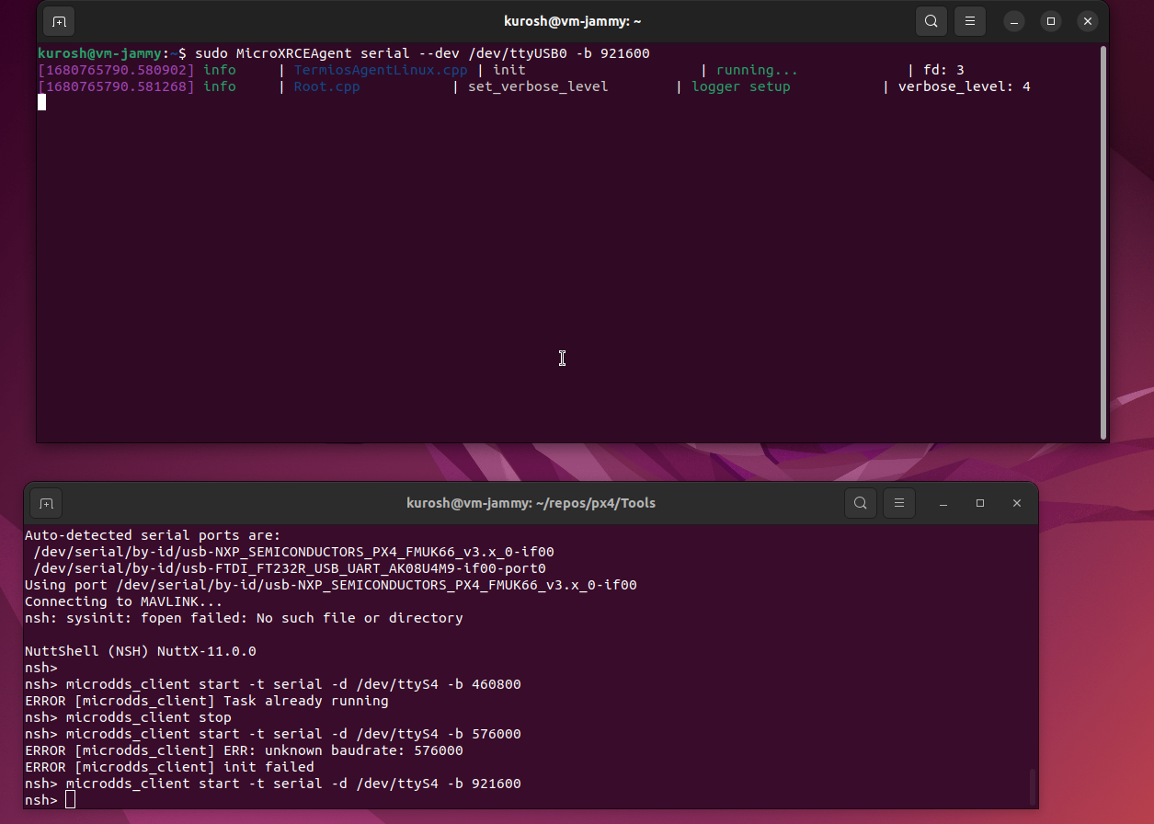Click the FTDI_FT232R_USB_UART port path line
The width and height of the screenshot is (1154, 824).
[x=290, y=568]
